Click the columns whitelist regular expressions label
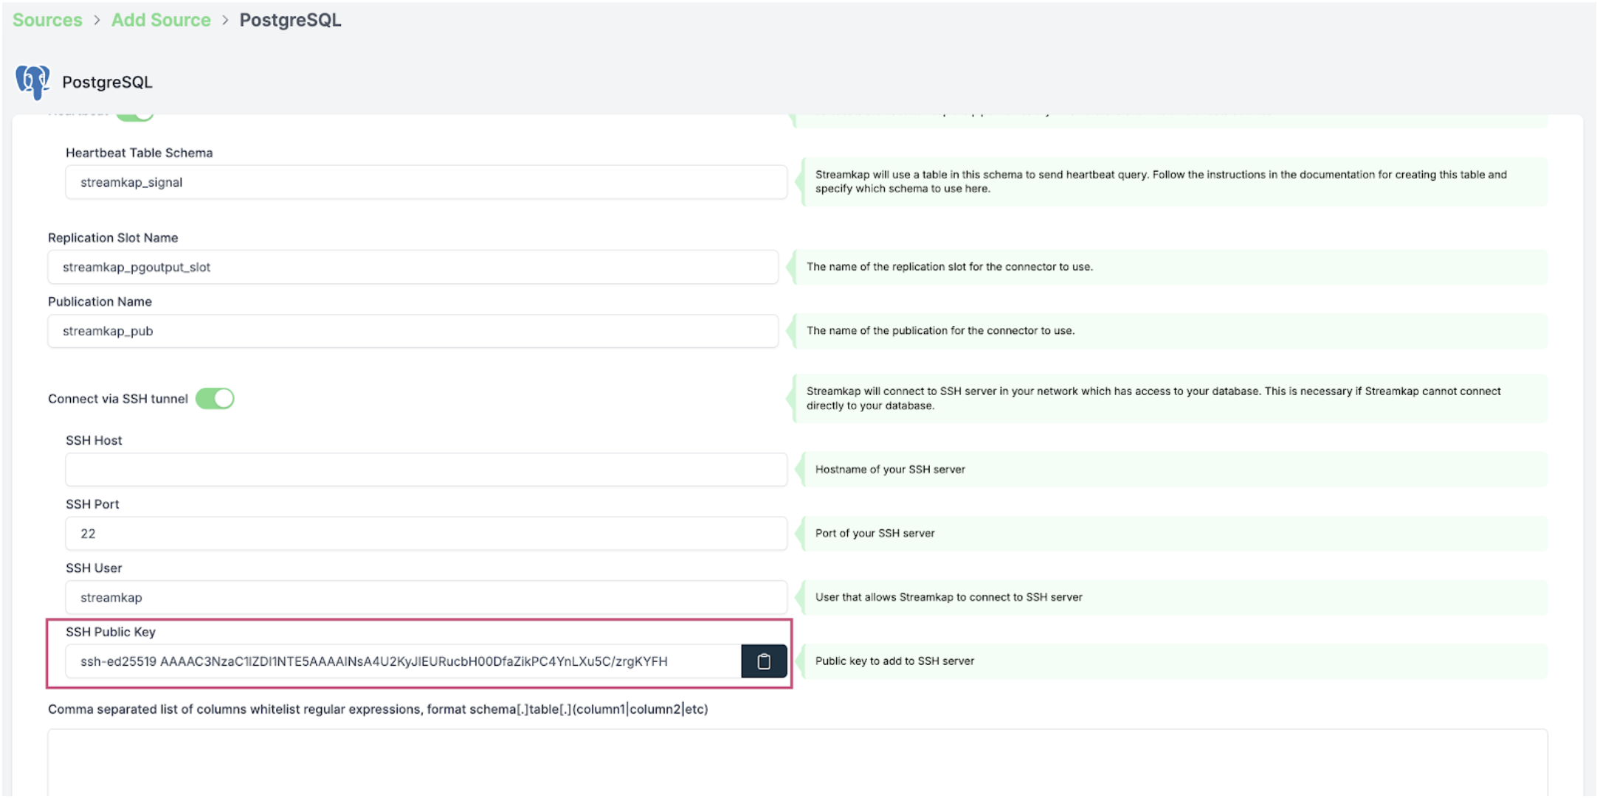Screen dimensions: 1597x805 [x=378, y=709]
